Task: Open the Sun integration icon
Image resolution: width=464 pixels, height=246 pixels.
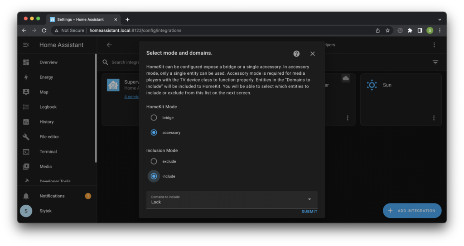Action: [372, 85]
